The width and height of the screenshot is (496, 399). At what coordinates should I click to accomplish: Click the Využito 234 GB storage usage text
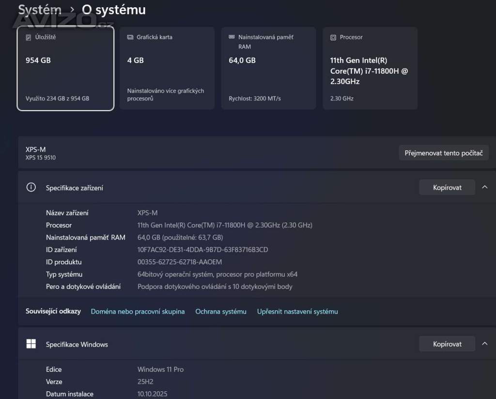point(57,98)
